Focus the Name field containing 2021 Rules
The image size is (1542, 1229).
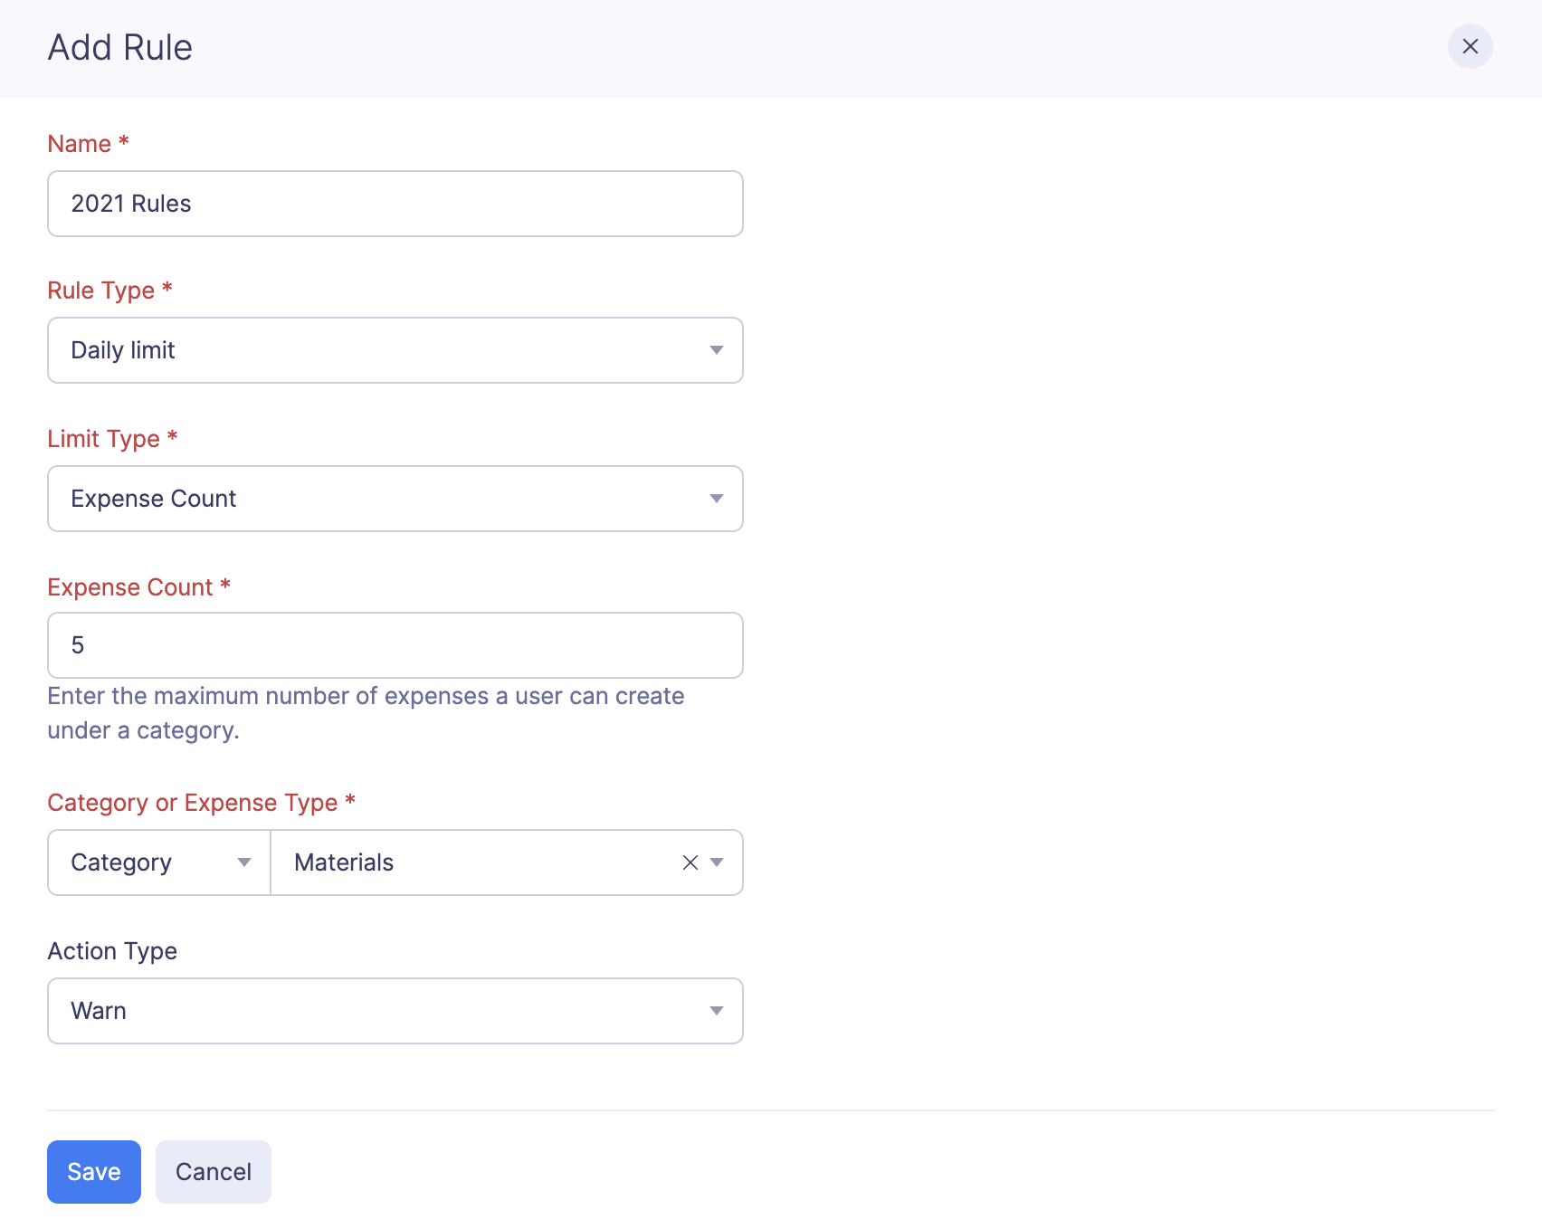tap(395, 204)
